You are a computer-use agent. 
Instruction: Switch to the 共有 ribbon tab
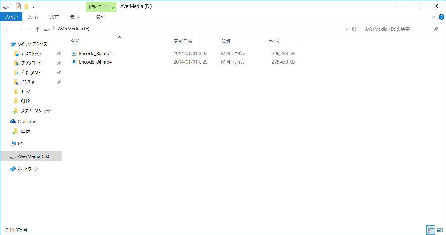click(x=54, y=17)
